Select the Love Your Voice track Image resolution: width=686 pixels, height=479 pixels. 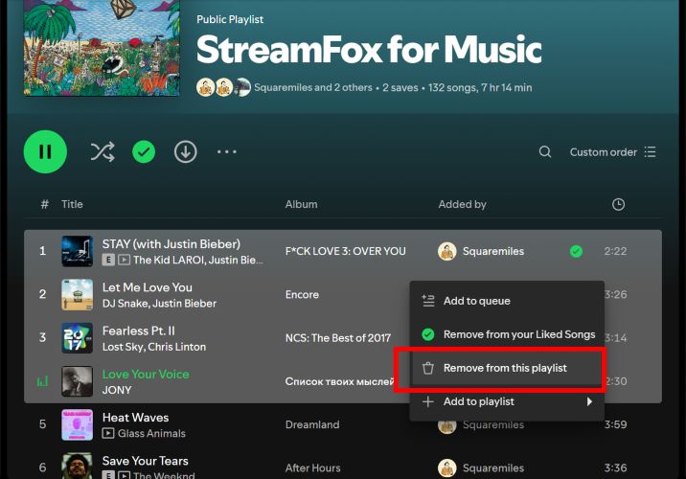[x=146, y=374]
